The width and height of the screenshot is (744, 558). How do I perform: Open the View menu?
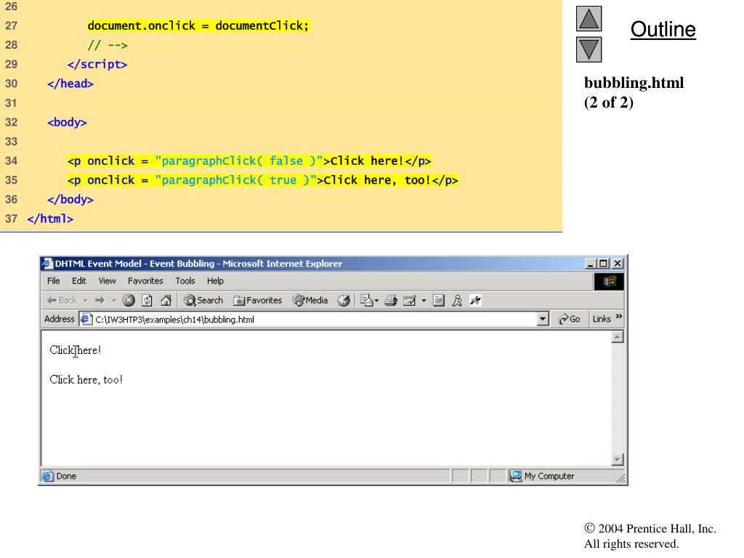tap(108, 281)
